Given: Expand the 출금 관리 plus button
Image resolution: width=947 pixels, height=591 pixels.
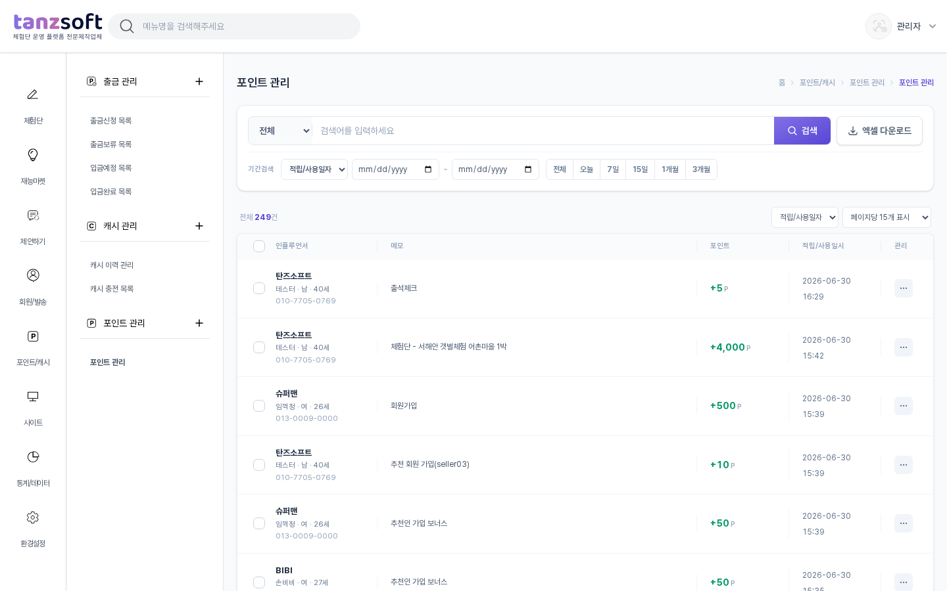Looking at the screenshot, I should 199,81.
